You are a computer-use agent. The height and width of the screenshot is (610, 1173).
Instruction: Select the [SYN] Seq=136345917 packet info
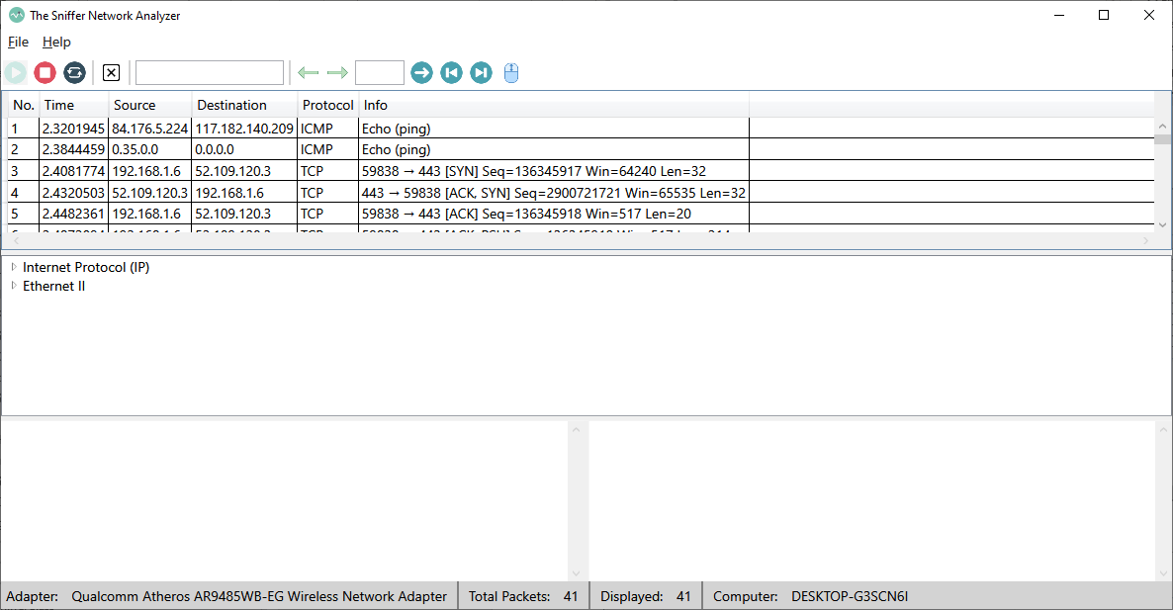coord(554,171)
